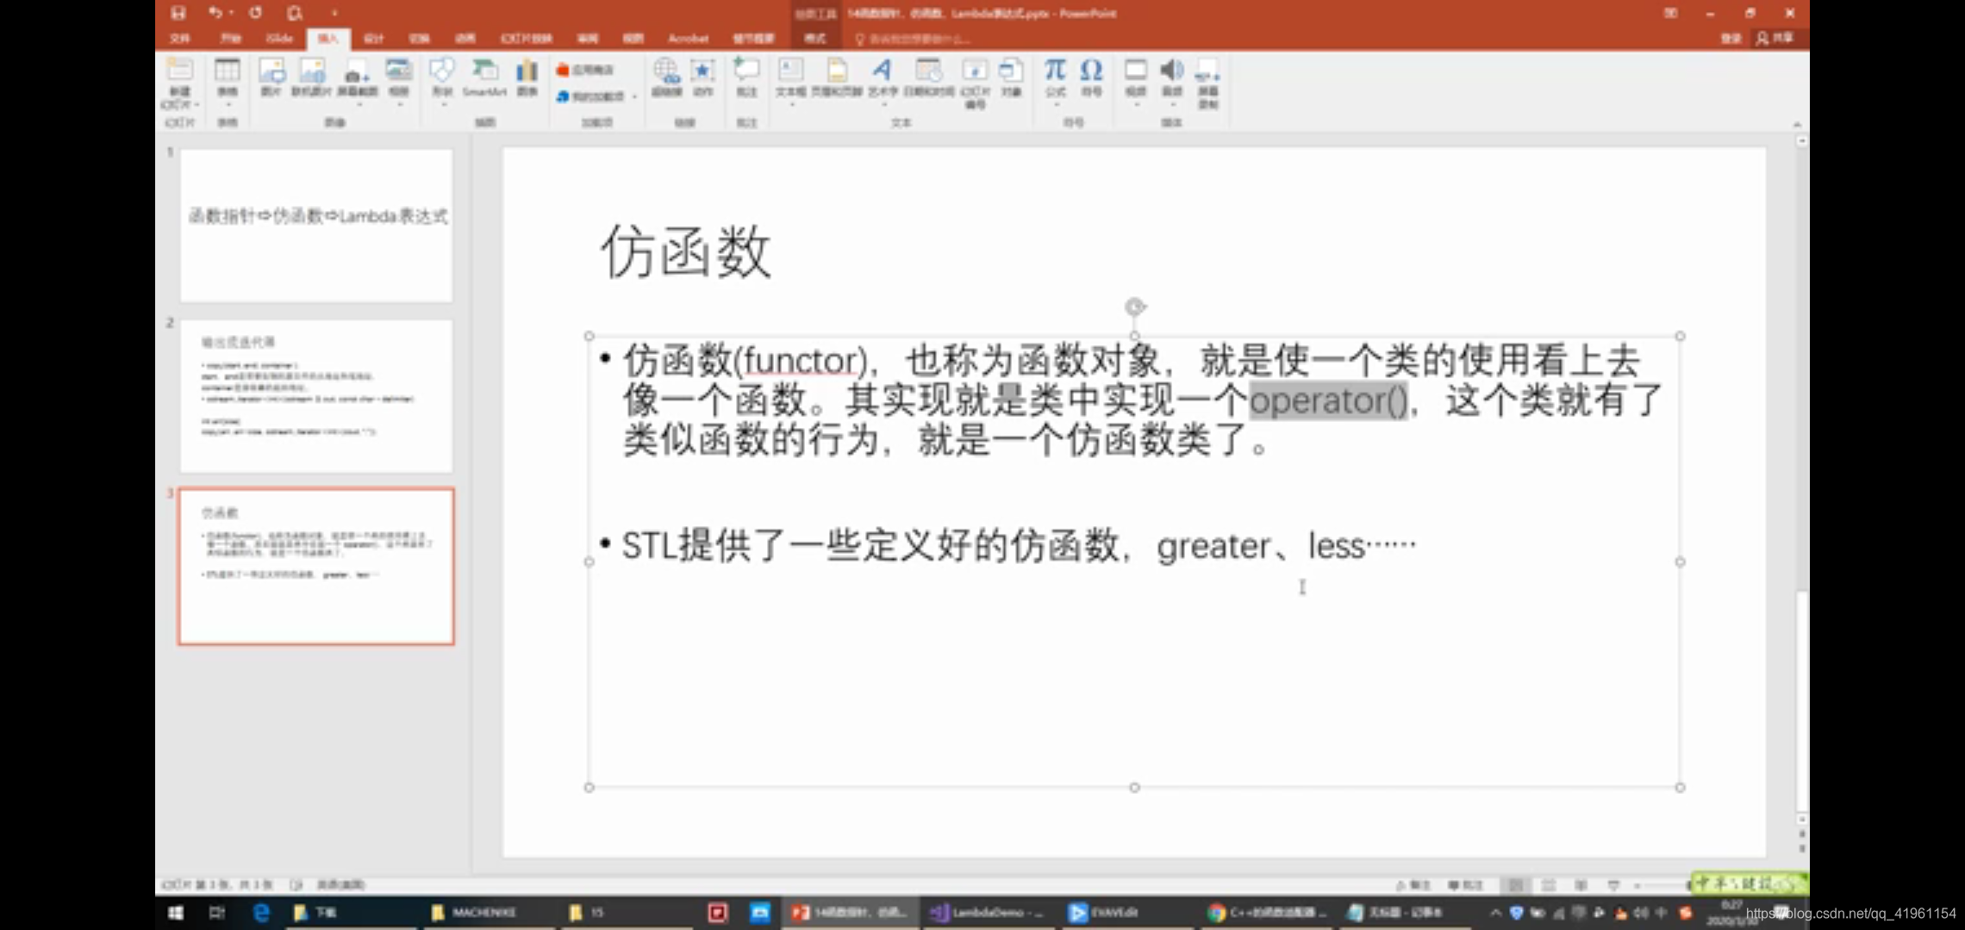1965x930 pixels.
Task: Expand the Undo history dropdown
Action: pyautogui.click(x=232, y=13)
